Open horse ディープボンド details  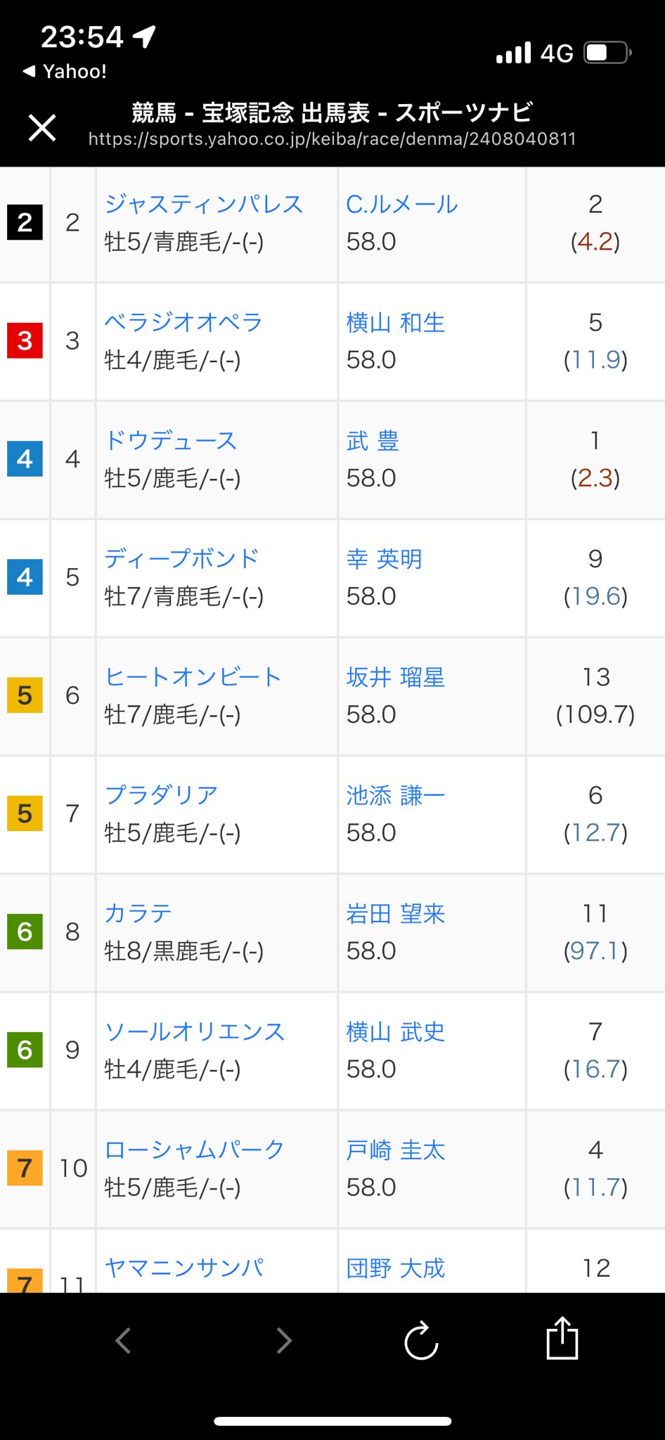[181, 559]
